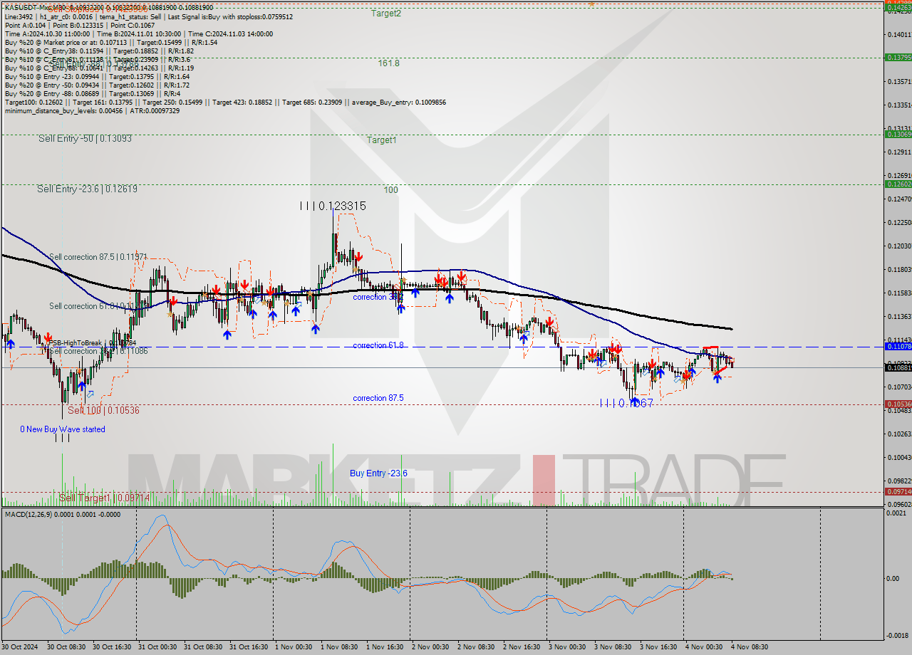
Task: Click the MACD '0.00' axis value
Action: [x=892, y=577]
